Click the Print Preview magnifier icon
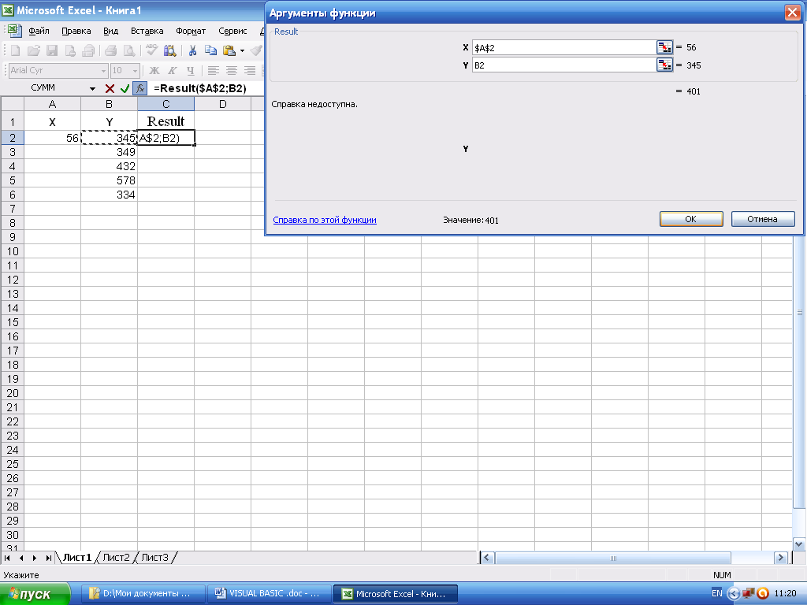 (x=129, y=50)
